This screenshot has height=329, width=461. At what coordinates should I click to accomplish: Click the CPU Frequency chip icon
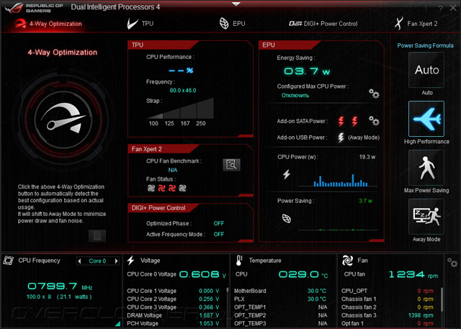[9, 261]
